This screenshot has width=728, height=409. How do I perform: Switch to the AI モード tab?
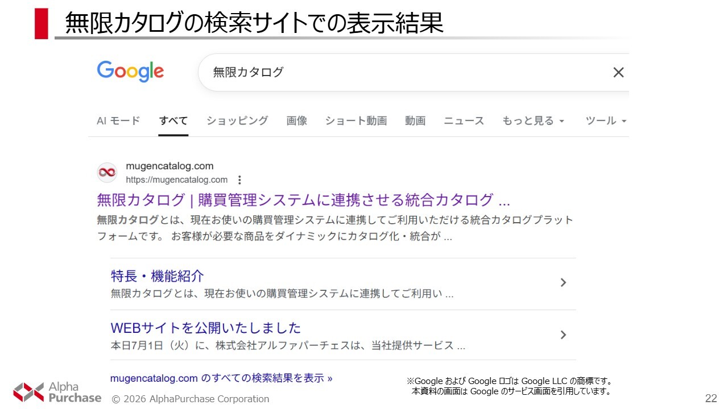[118, 121]
